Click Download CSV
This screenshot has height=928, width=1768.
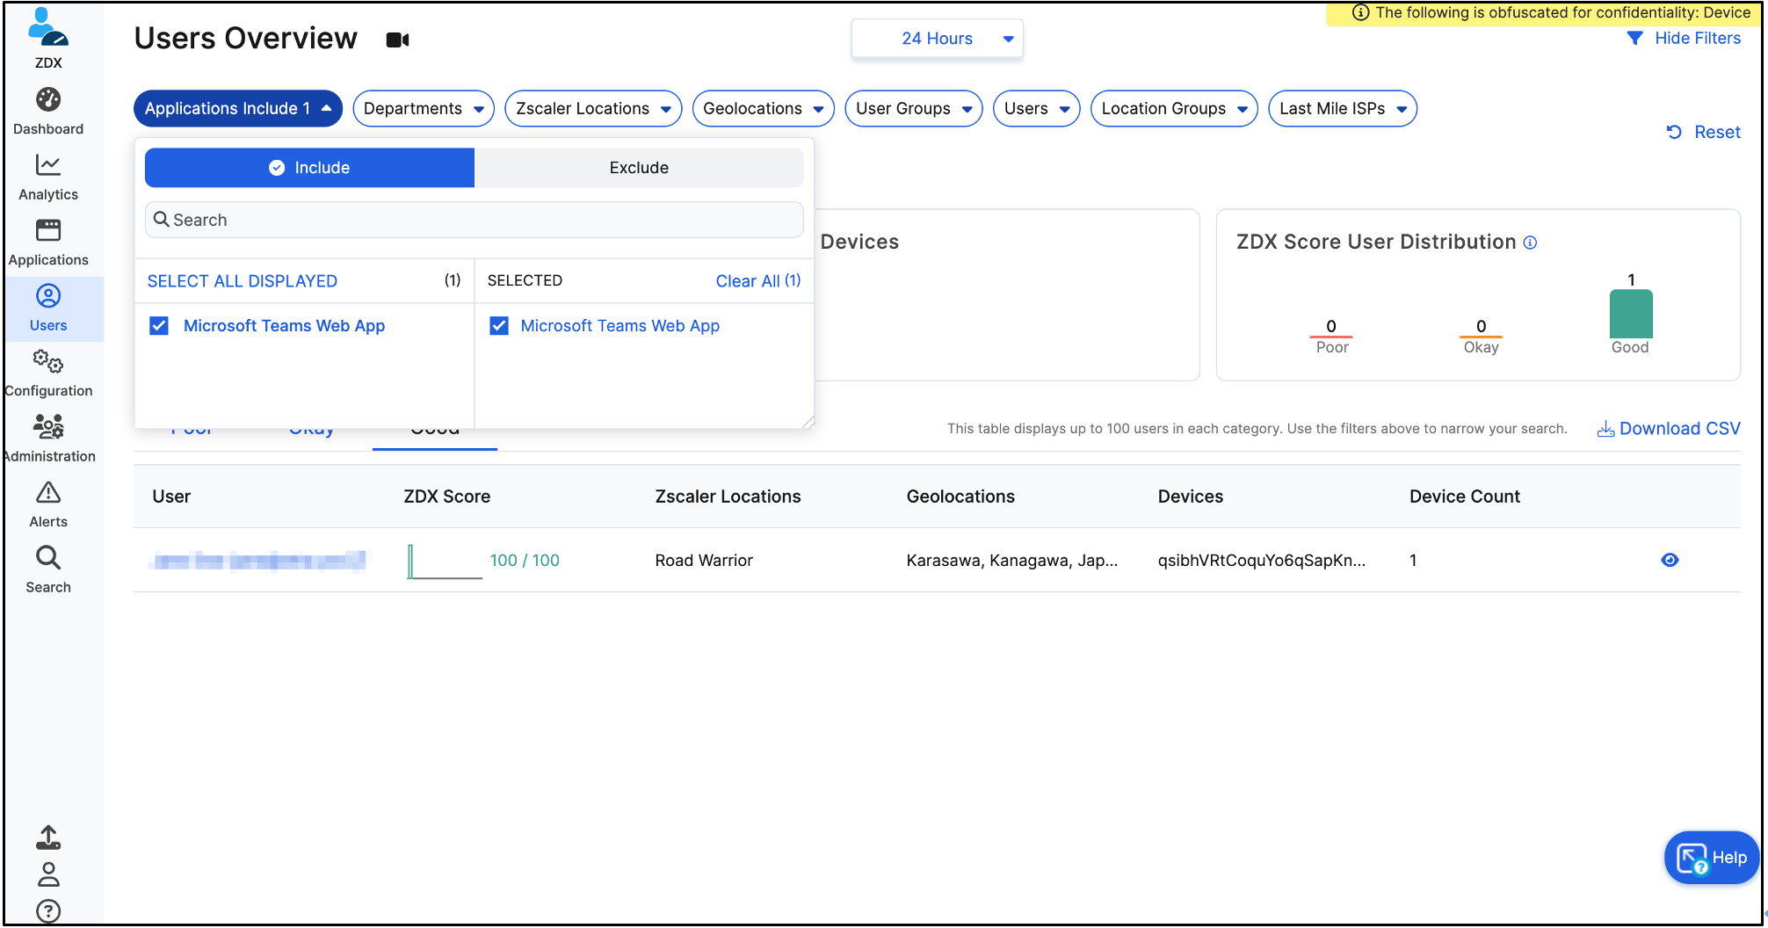[x=1679, y=429]
